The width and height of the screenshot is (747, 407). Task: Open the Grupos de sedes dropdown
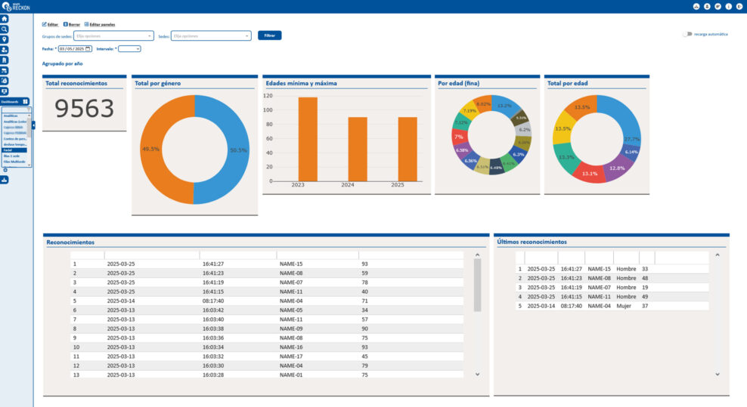(x=113, y=35)
